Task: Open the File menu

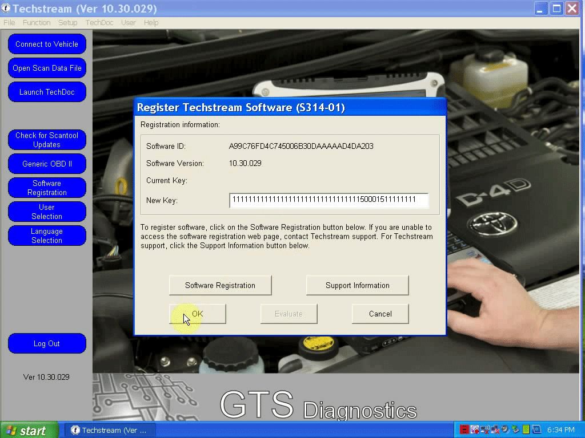Action: pyautogui.click(x=9, y=23)
